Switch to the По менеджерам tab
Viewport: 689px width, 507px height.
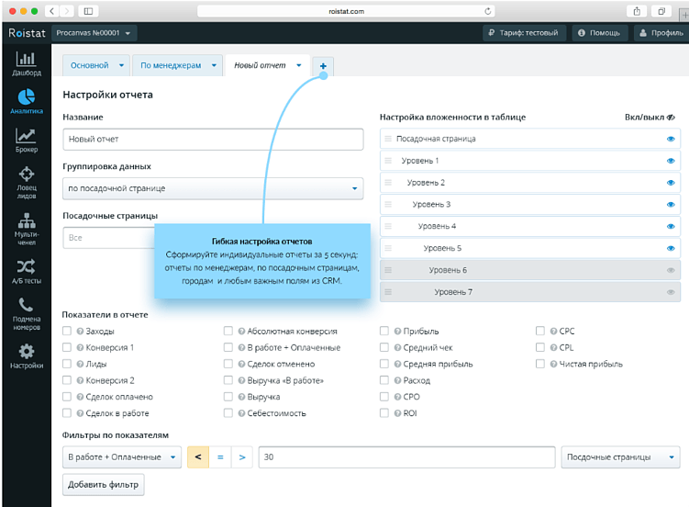pos(177,65)
